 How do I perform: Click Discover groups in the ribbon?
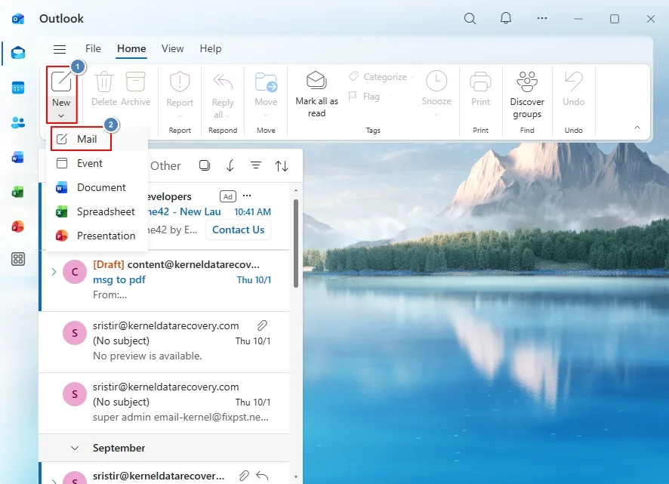tap(527, 95)
